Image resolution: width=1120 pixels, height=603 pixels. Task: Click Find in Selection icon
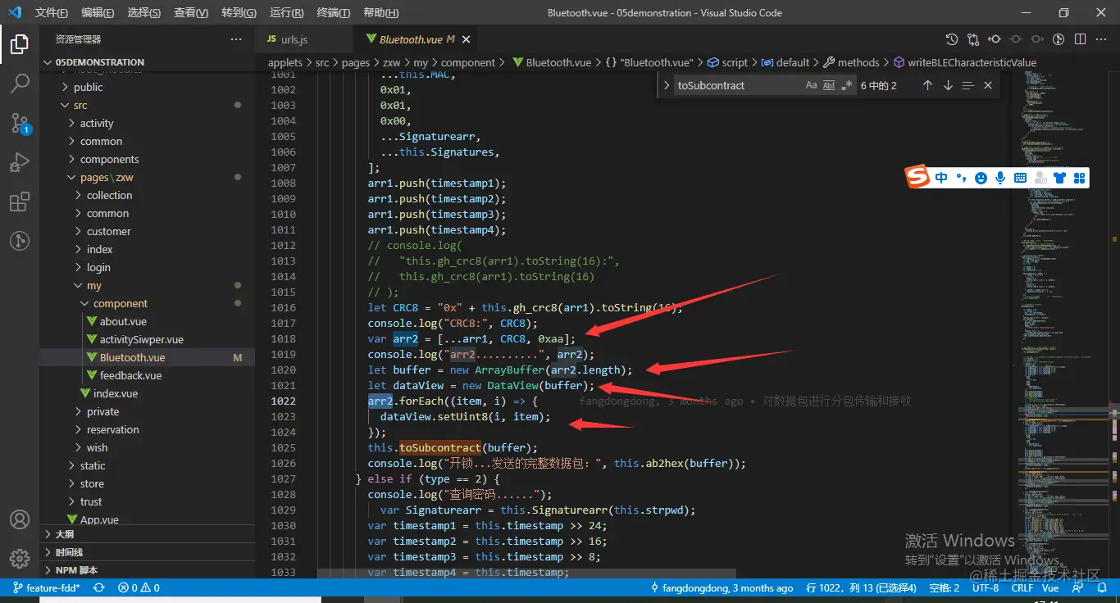click(x=968, y=85)
